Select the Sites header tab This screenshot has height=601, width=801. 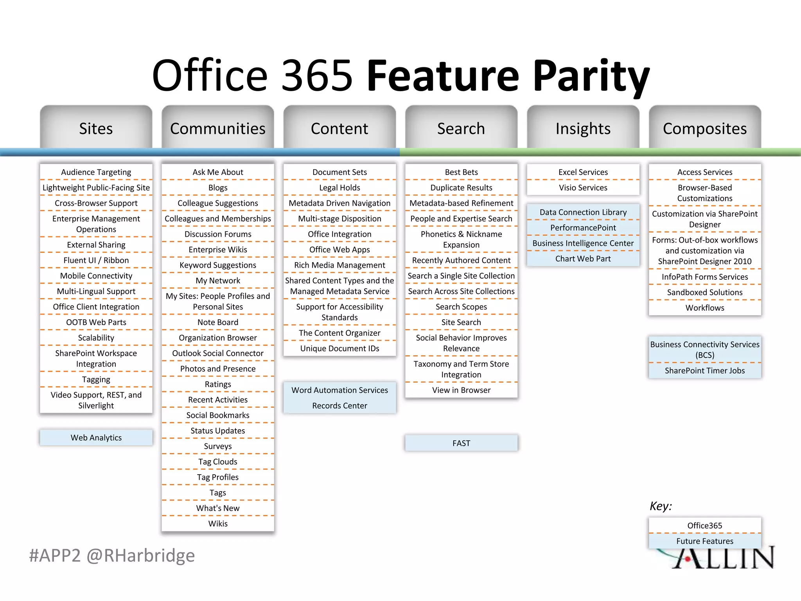[x=96, y=127]
